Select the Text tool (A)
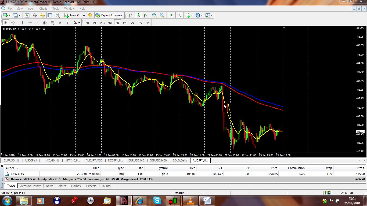The width and height of the screenshot is (367, 206). [x=60, y=23]
